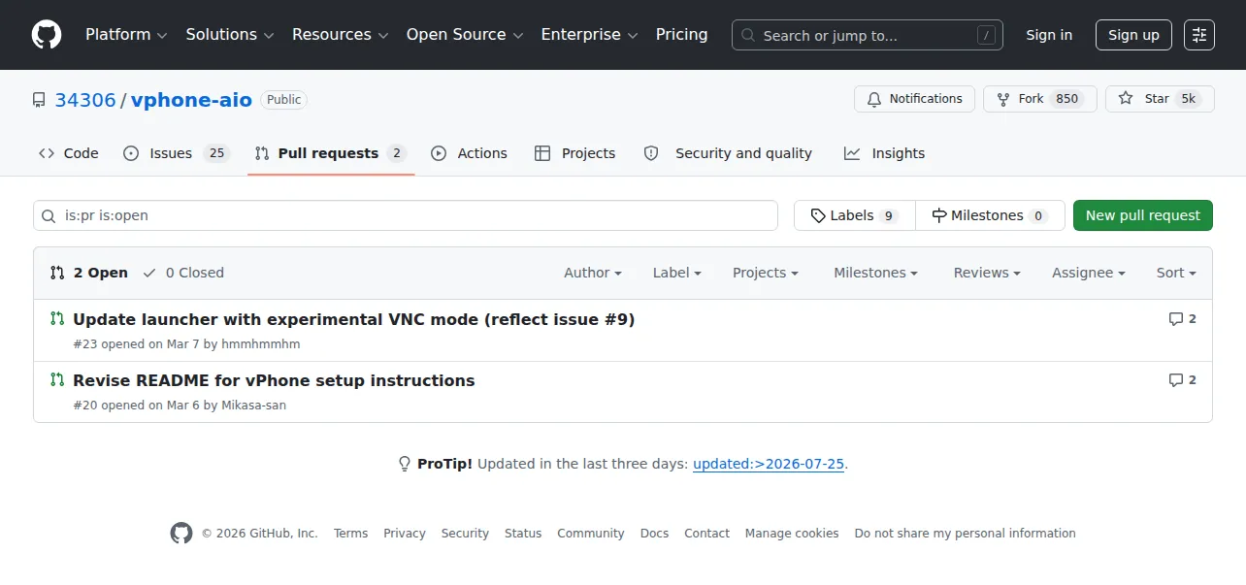Click the is:pr is:open filter field

(406, 215)
